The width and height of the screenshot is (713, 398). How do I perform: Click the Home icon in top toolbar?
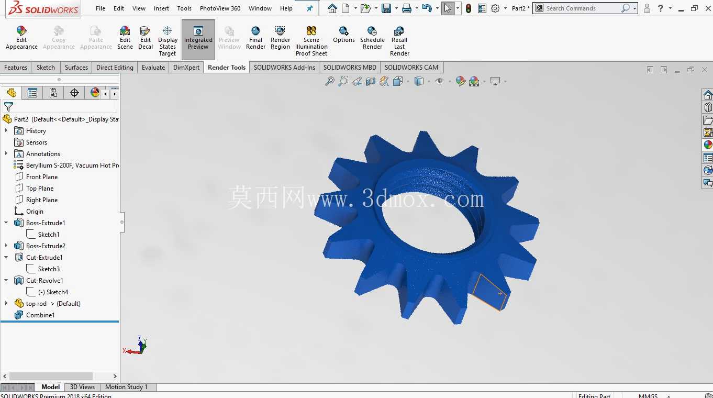332,8
